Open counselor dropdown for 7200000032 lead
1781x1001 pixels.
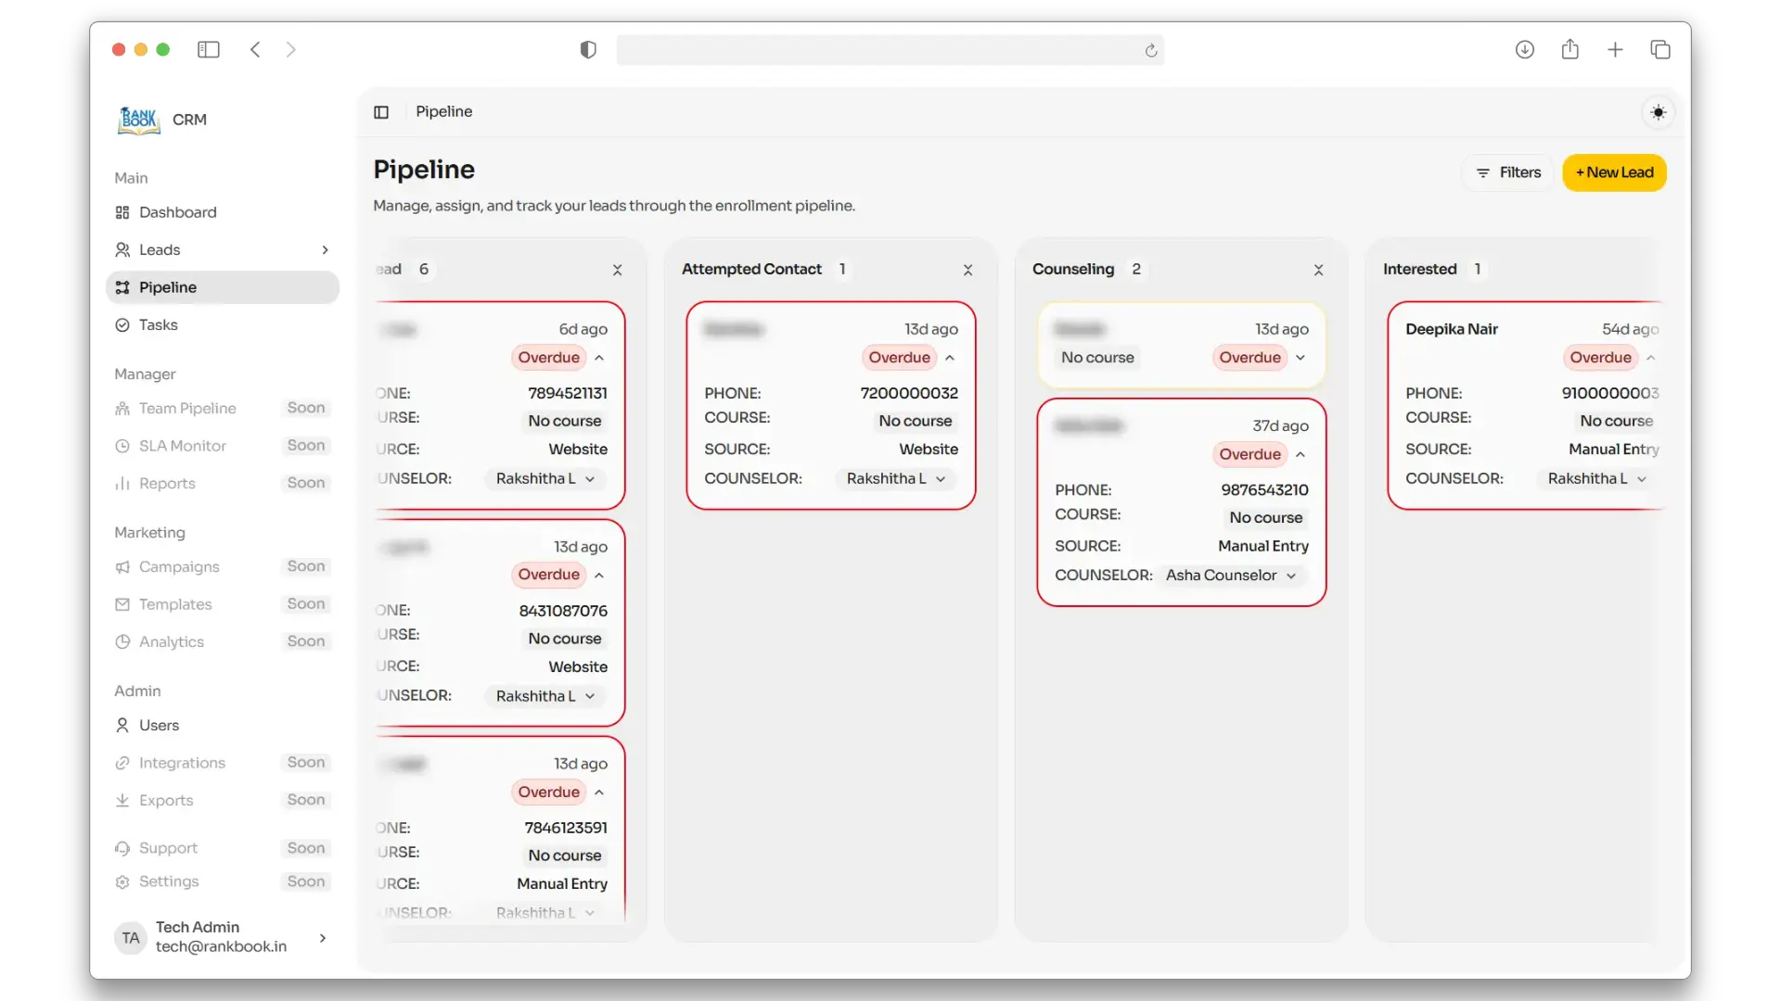896,479
